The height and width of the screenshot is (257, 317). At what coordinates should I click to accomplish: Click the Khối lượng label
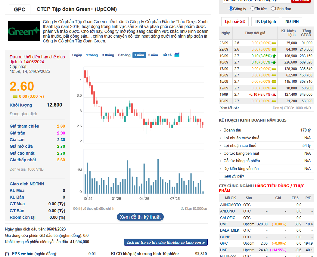click(21, 105)
